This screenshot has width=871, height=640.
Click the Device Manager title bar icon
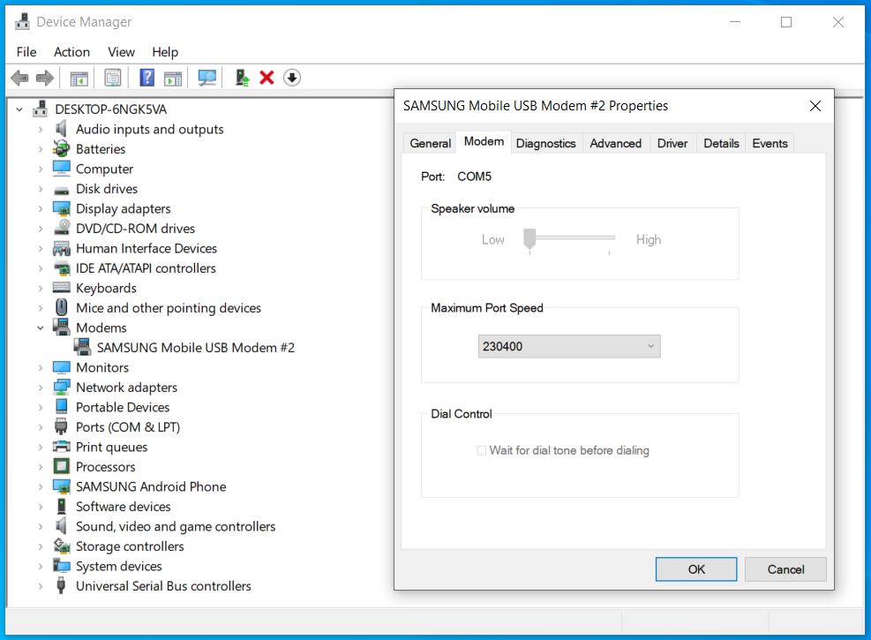click(x=22, y=22)
